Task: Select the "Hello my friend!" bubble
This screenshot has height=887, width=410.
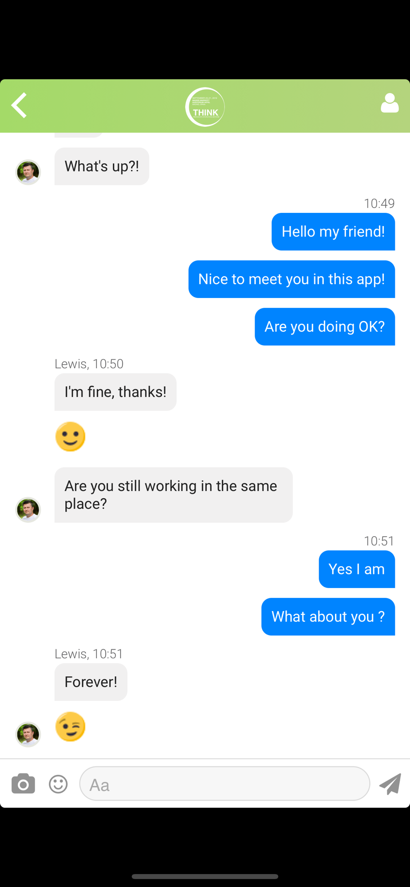Action: pos(333,232)
